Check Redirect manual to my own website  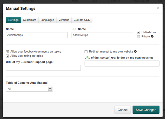pos(86,52)
